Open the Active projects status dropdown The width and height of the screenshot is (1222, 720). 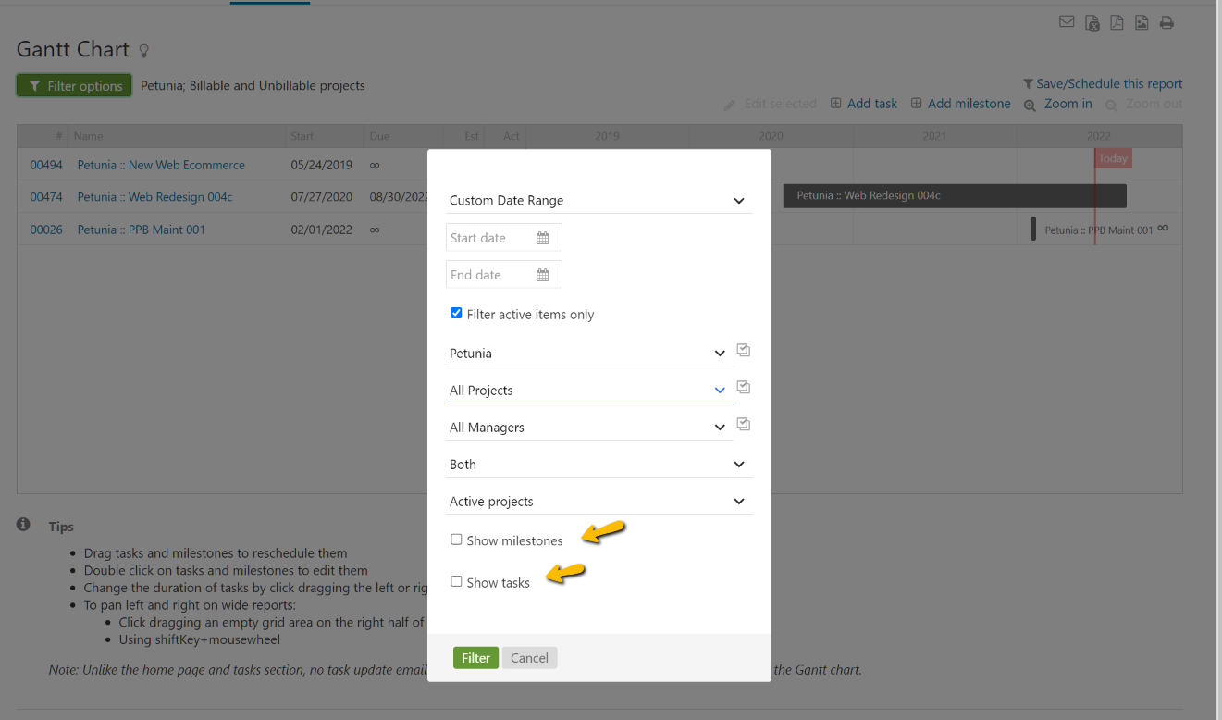599,502
